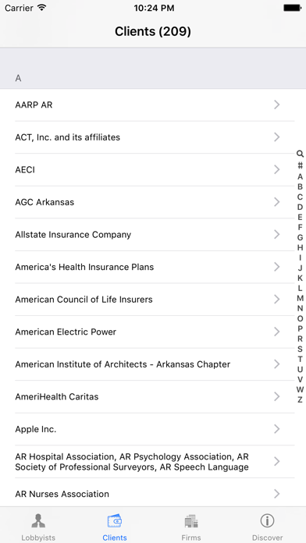The image size is (306, 543).
Task: Open AR Nurses Association entry
Action: [x=153, y=494]
